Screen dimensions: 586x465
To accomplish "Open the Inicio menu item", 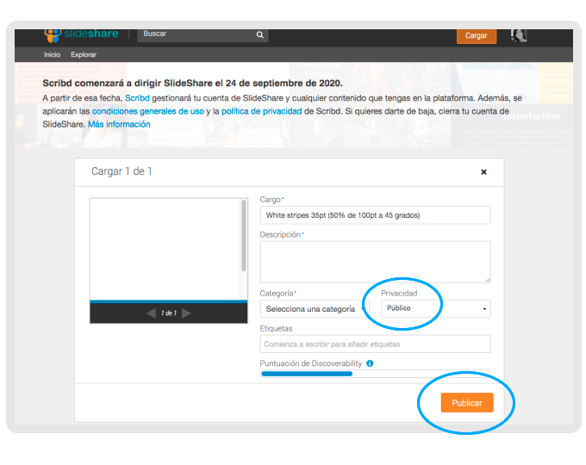I will pyautogui.click(x=52, y=54).
